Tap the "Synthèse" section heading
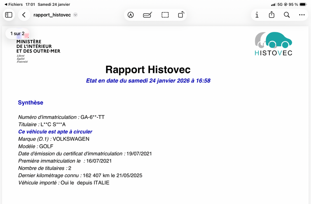 pos(30,103)
